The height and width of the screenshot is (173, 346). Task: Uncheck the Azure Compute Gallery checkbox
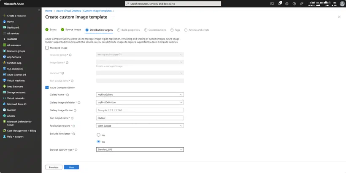[47, 88]
